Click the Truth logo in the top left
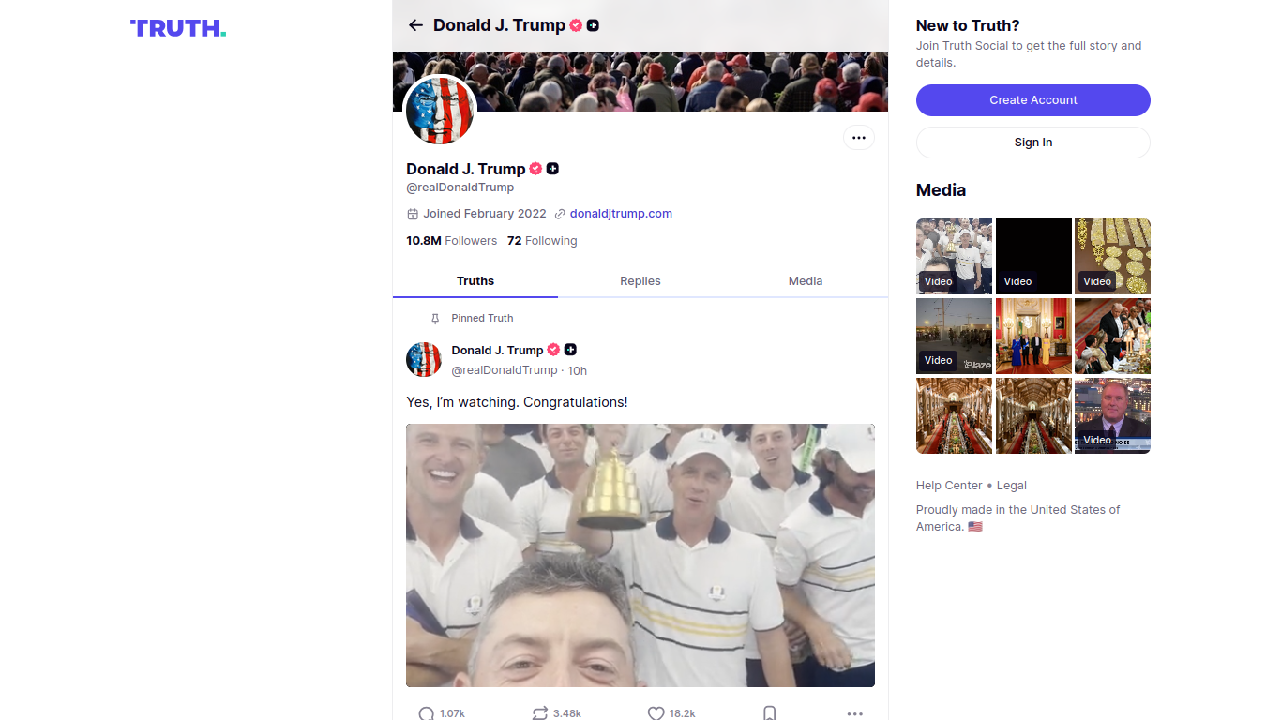This screenshot has width=1281, height=720. coord(178,28)
